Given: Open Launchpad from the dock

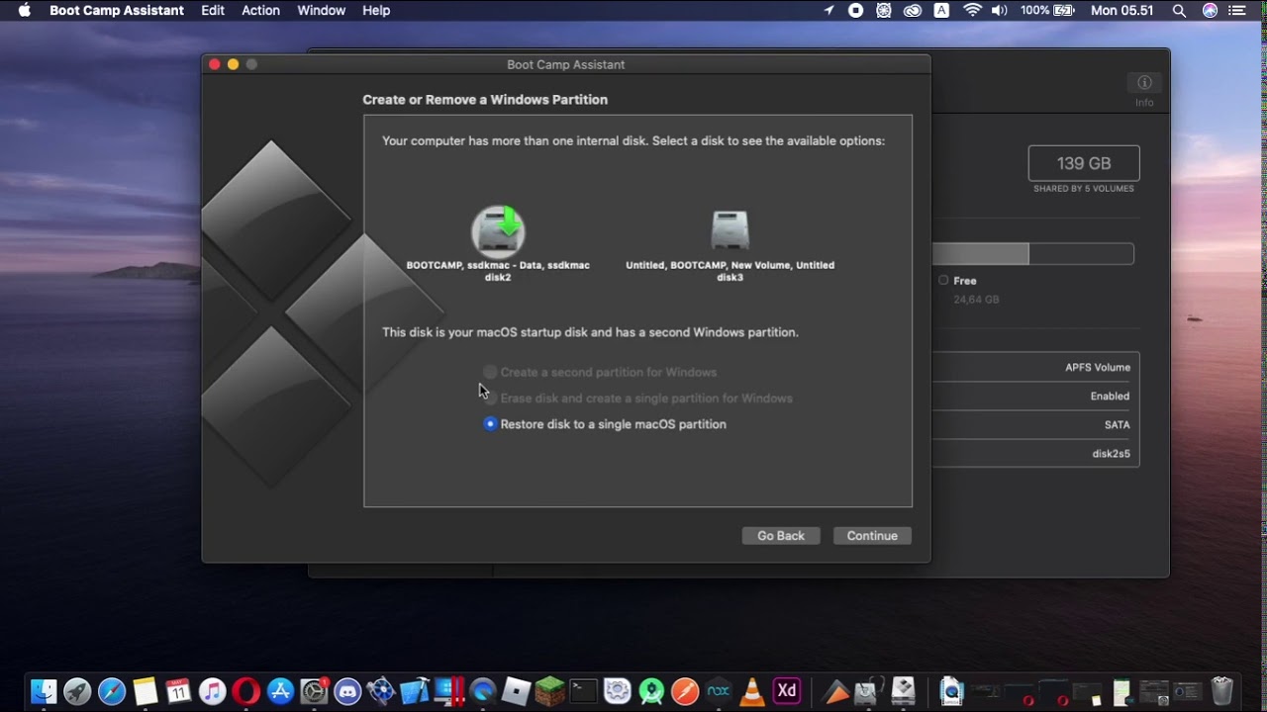Looking at the screenshot, I should [x=77, y=690].
